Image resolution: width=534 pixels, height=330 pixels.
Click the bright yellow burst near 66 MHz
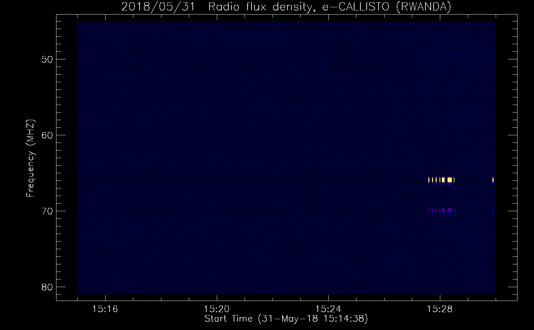point(441,180)
